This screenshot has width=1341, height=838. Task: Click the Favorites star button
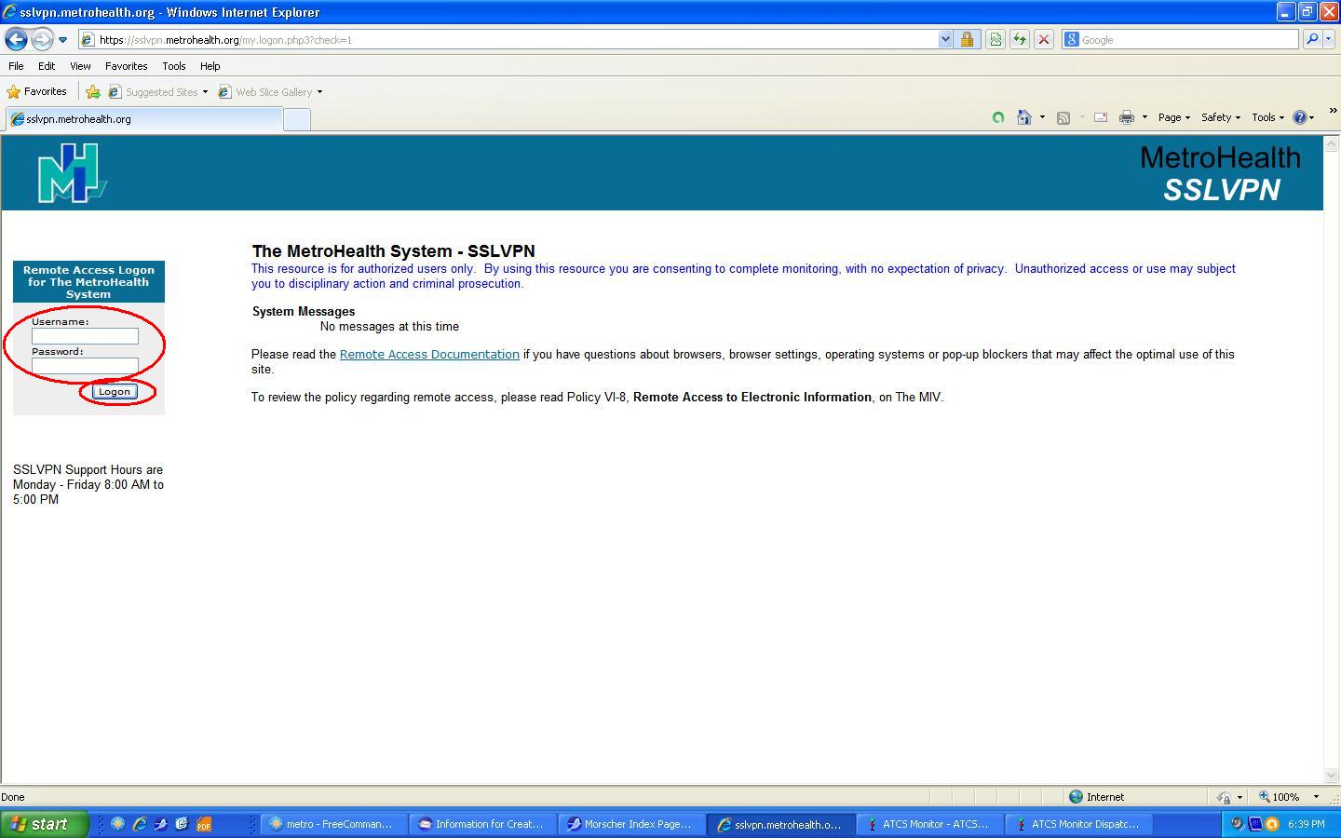tap(37, 91)
